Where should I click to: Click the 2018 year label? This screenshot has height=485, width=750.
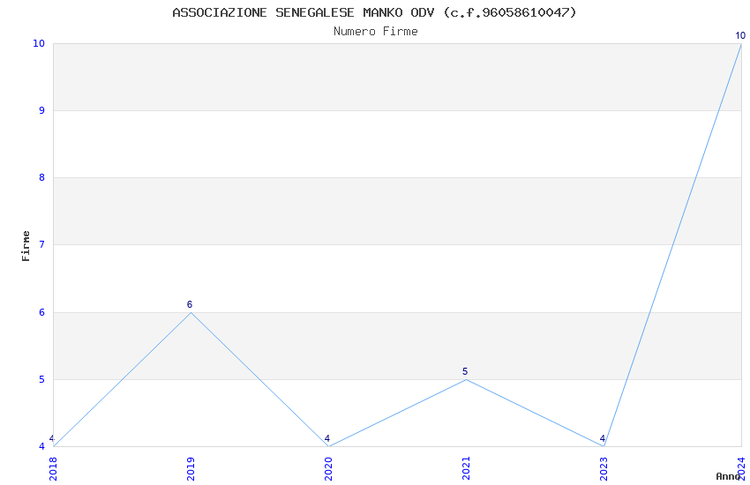click(53, 468)
